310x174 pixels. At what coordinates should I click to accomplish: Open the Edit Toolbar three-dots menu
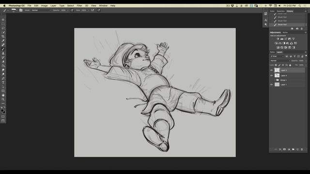3,103
